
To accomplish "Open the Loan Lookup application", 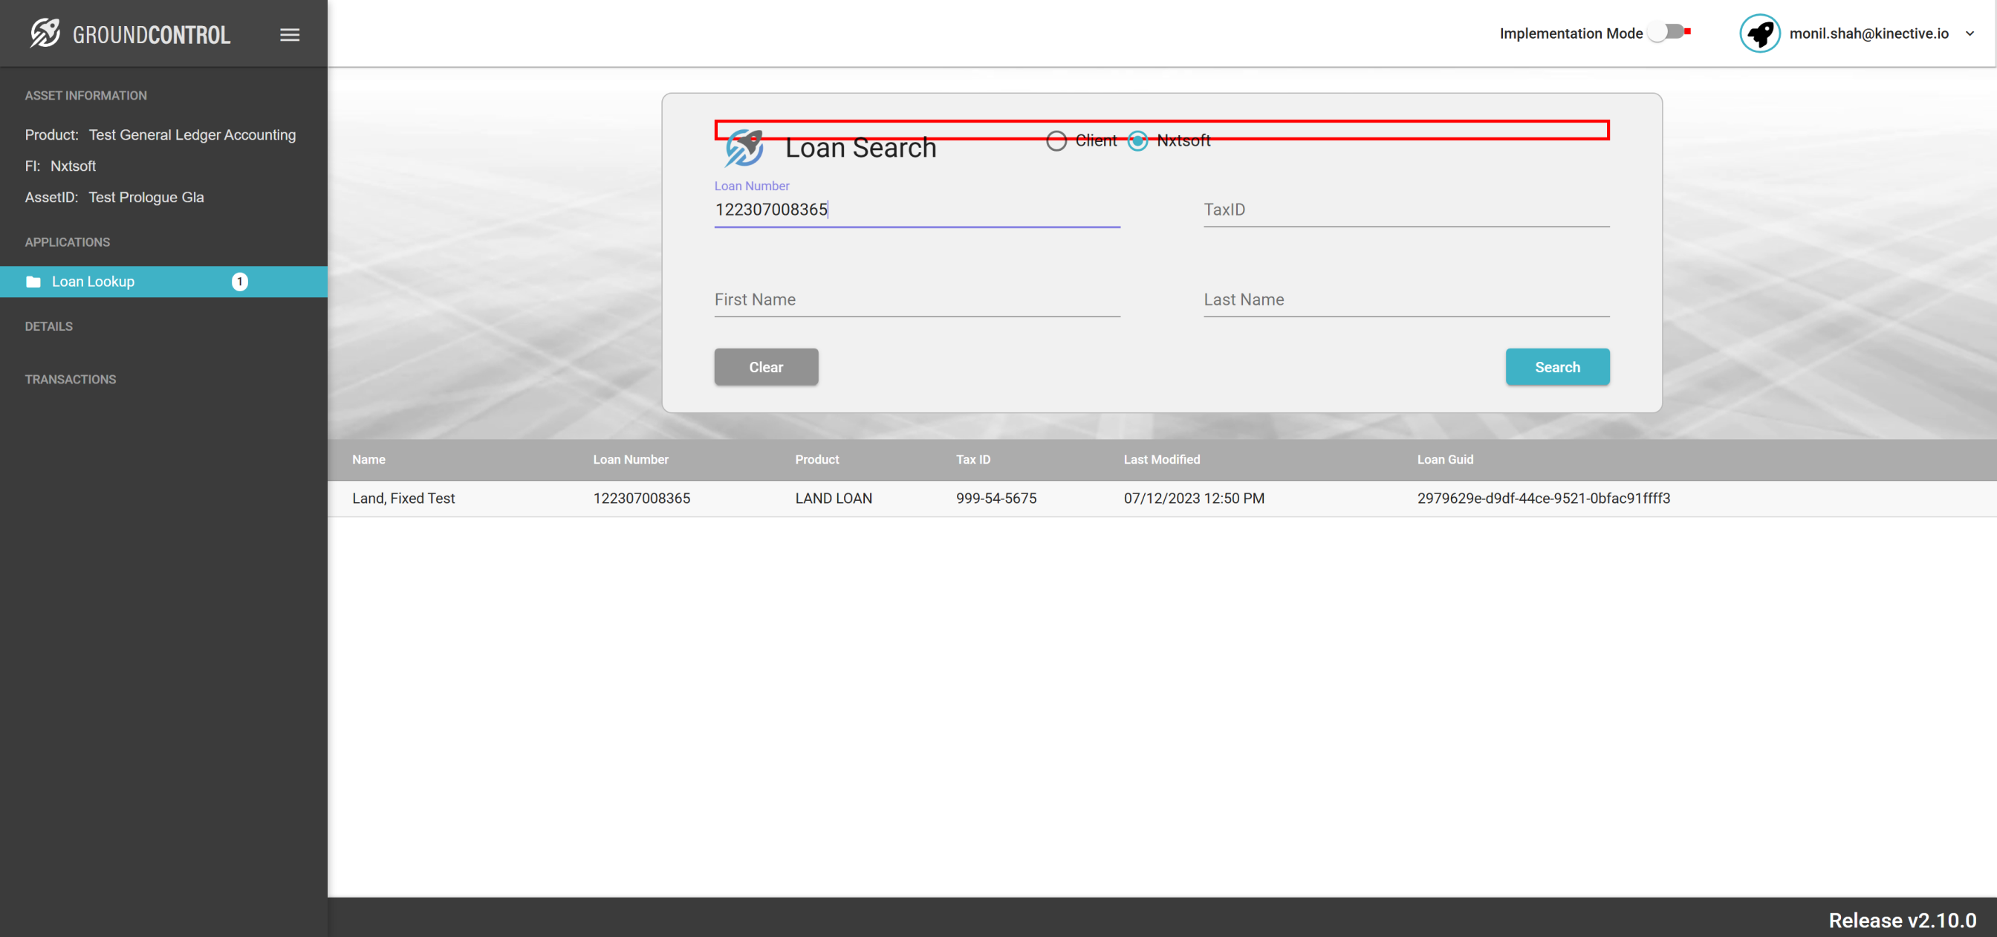I will 93,282.
